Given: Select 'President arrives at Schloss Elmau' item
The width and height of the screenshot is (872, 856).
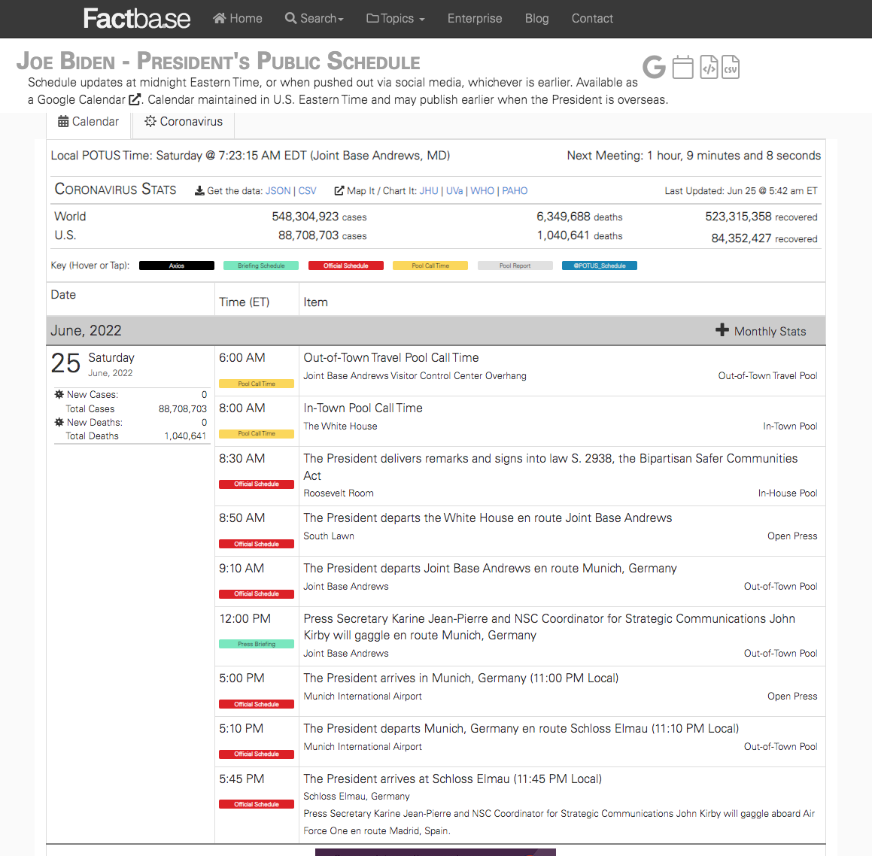Looking at the screenshot, I should click(x=452, y=779).
